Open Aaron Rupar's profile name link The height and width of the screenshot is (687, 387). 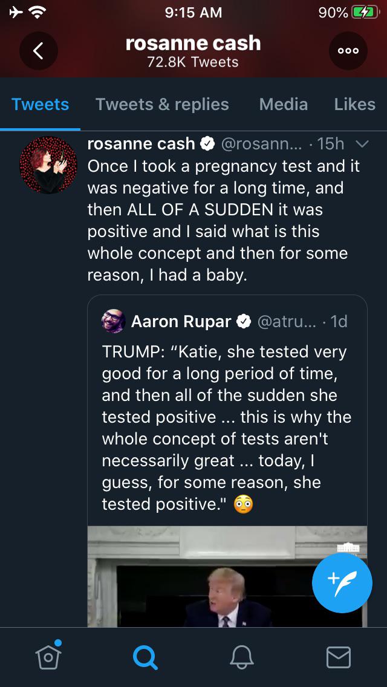click(x=181, y=321)
